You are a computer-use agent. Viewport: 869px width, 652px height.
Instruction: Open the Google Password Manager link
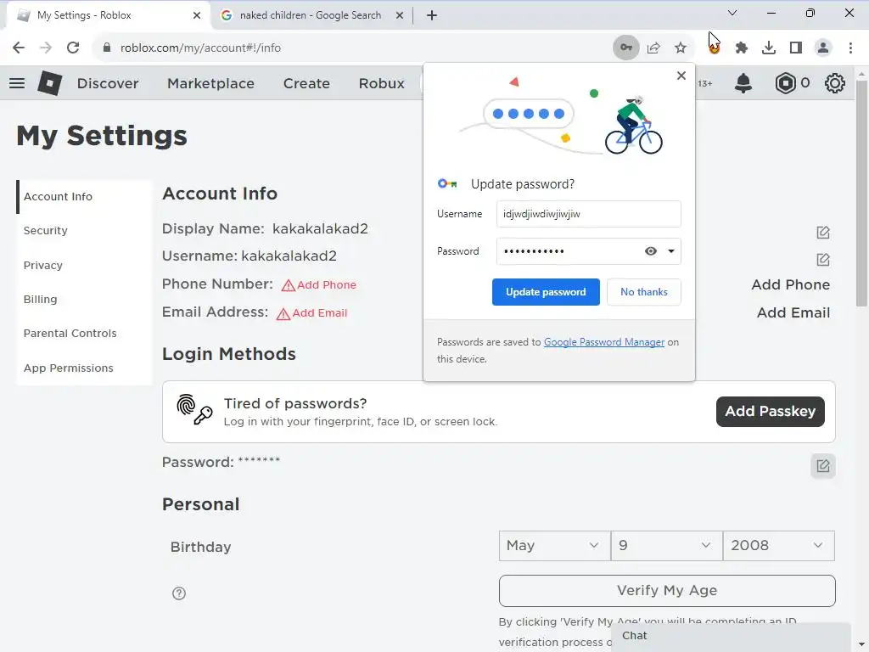tap(603, 342)
